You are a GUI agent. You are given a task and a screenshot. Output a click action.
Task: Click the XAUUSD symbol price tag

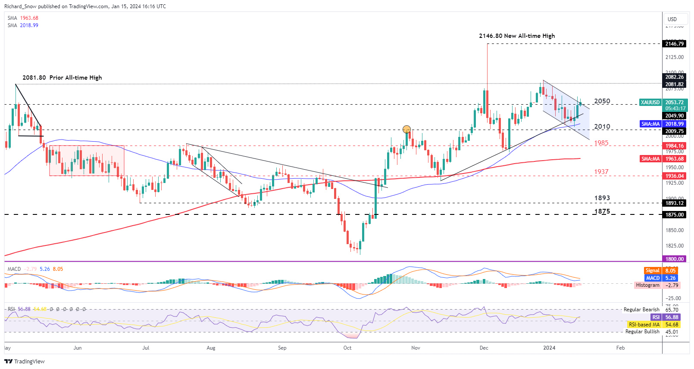650,102
